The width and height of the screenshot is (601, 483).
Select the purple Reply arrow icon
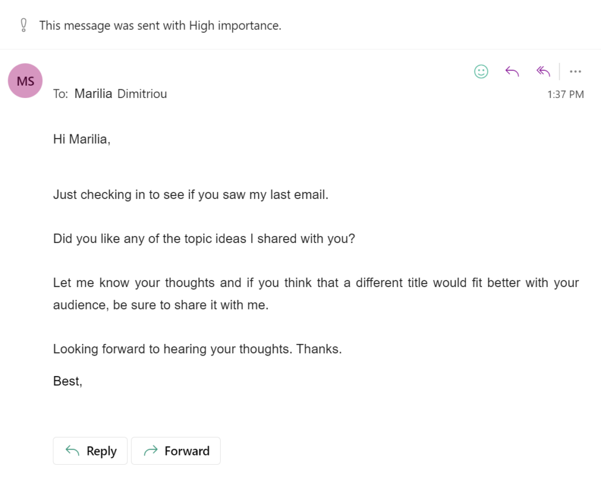click(511, 71)
